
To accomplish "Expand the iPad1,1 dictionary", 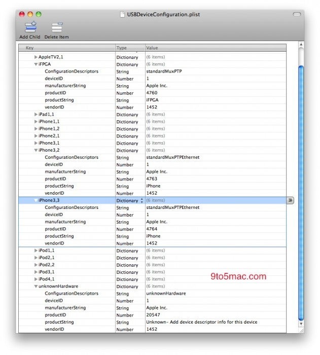I will point(36,114).
